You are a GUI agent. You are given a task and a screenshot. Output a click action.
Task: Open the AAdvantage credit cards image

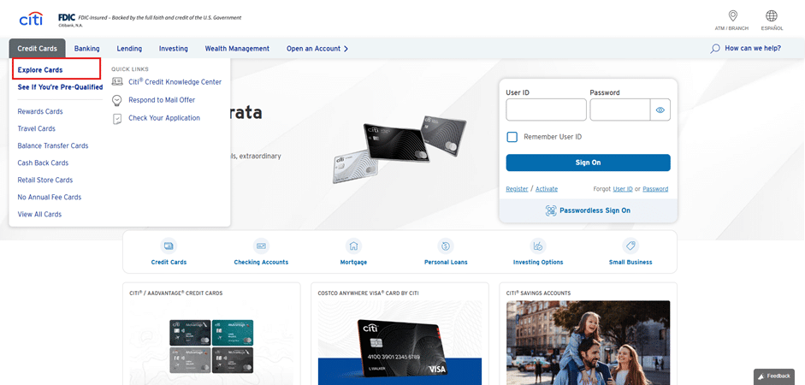point(211,343)
